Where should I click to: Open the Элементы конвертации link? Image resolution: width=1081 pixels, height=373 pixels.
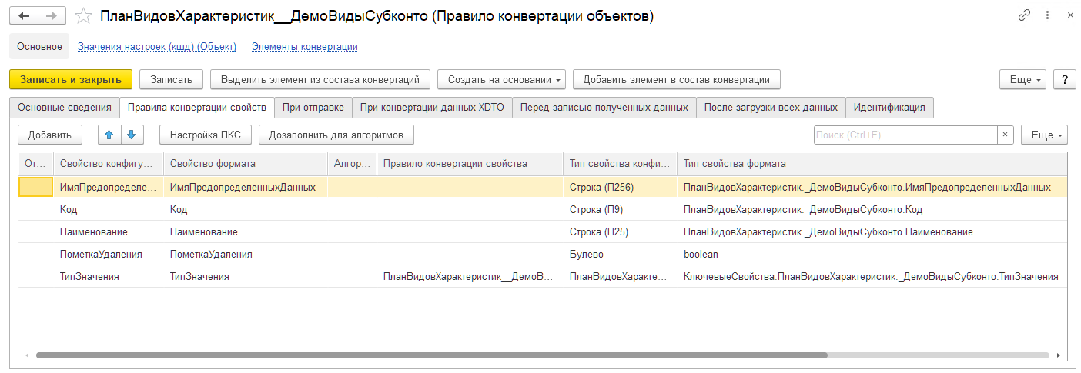304,46
